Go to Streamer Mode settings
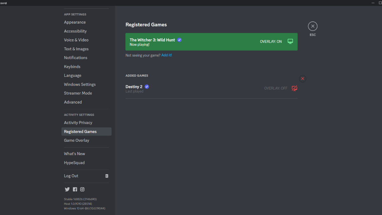382x215 pixels. click(x=78, y=93)
